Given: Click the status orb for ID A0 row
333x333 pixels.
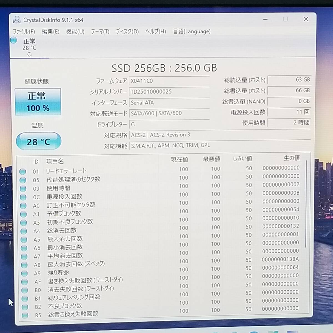Looking at the screenshot, I should coord(23,206).
